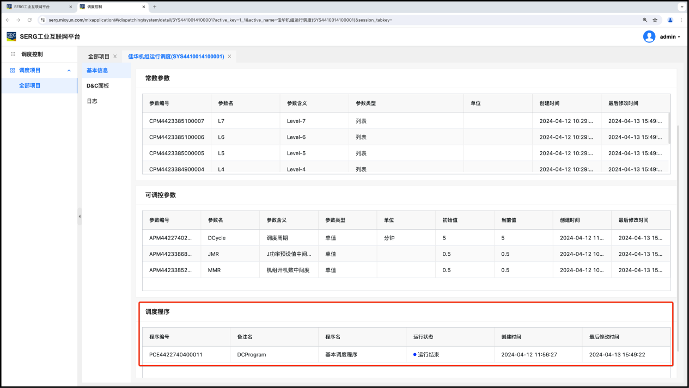Click the SERG platform logo icon

pyautogui.click(x=11, y=36)
